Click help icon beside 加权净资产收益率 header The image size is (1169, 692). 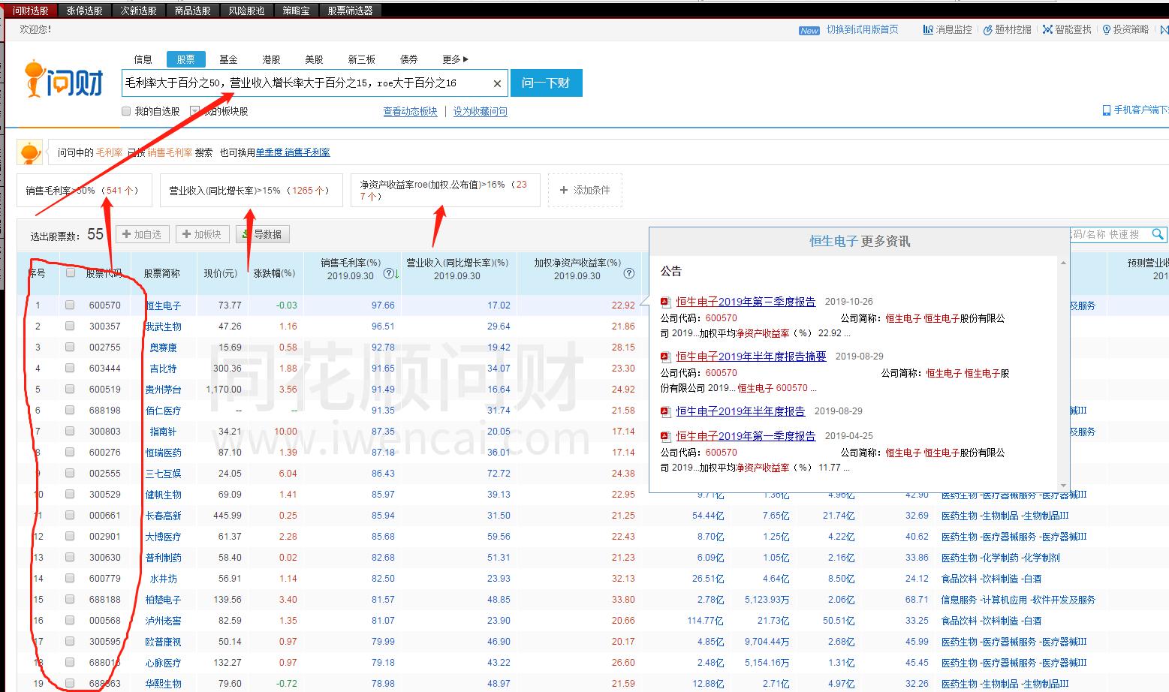(x=629, y=275)
